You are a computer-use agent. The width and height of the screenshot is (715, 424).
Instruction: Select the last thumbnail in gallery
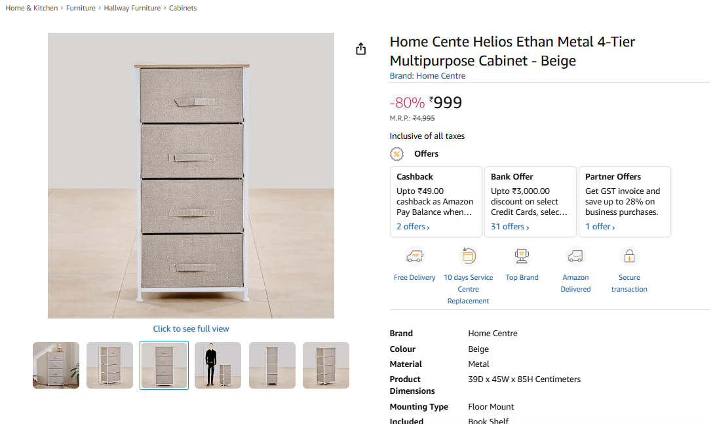(x=326, y=366)
